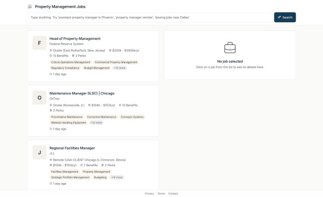Click the briefcase icon in No job selected panel

pyautogui.click(x=230, y=47)
